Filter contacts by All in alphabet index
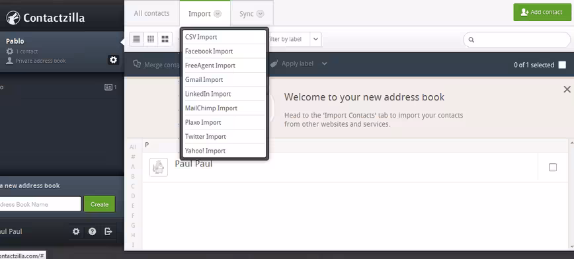The width and height of the screenshot is (574, 259). pyautogui.click(x=132, y=147)
